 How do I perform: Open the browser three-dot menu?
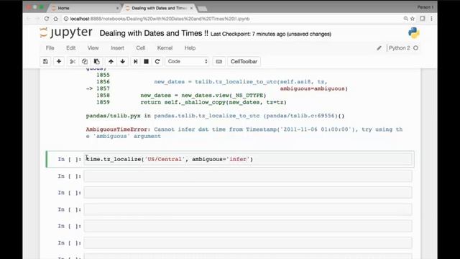(x=431, y=19)
